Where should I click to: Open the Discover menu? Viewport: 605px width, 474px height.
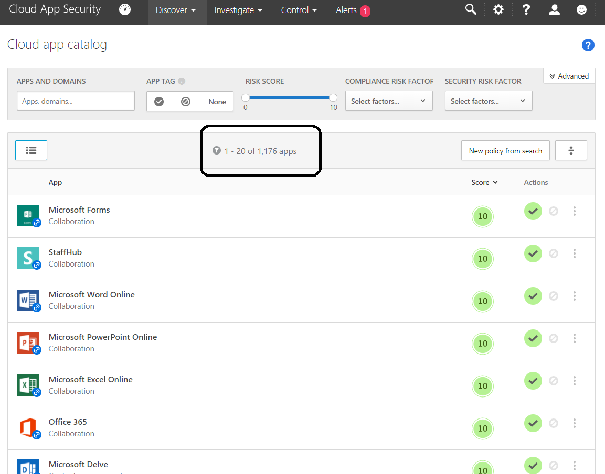(176, 10)
